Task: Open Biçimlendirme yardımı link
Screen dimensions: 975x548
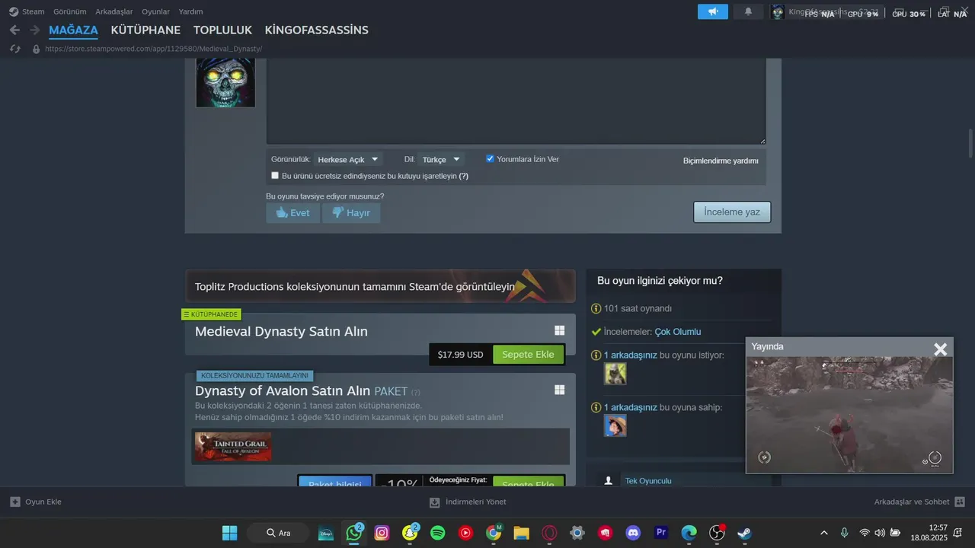Action: 721,161
